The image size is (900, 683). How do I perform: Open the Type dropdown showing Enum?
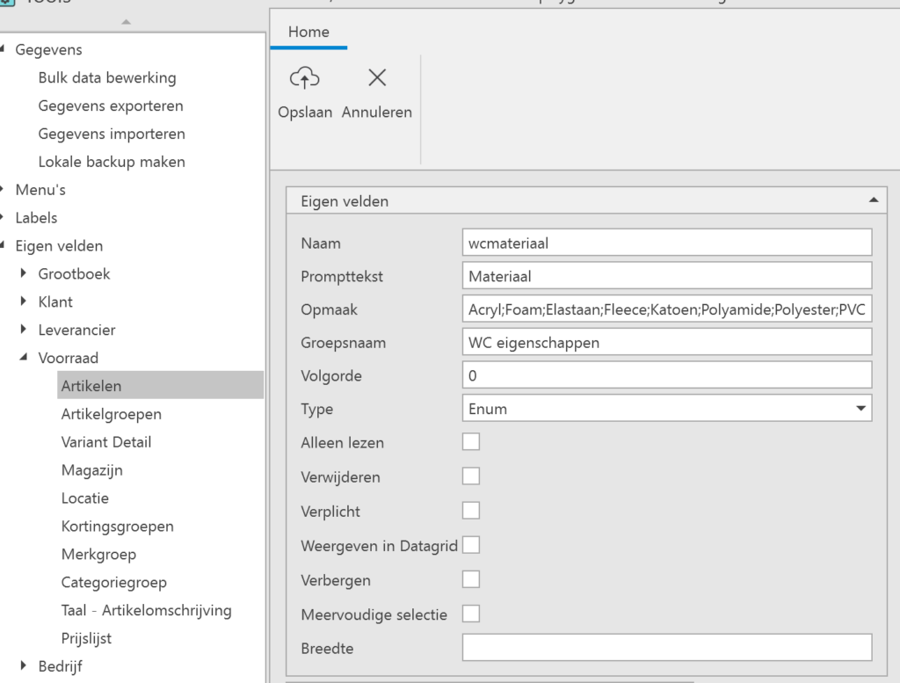pos(860,409)
